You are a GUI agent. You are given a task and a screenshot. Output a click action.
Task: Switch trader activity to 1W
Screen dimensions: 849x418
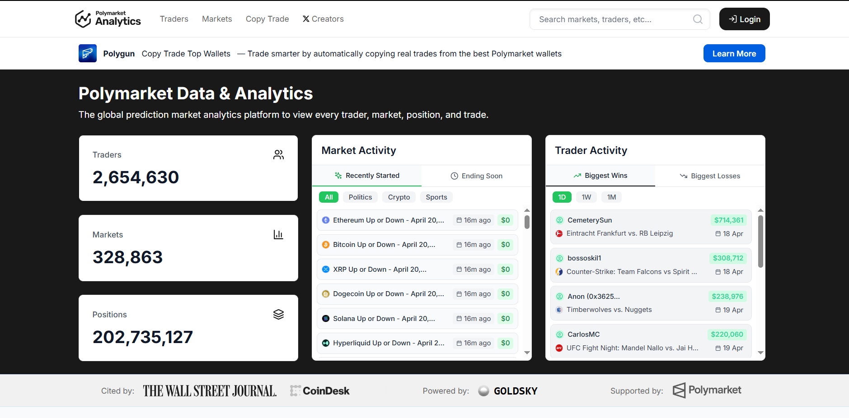586,197
